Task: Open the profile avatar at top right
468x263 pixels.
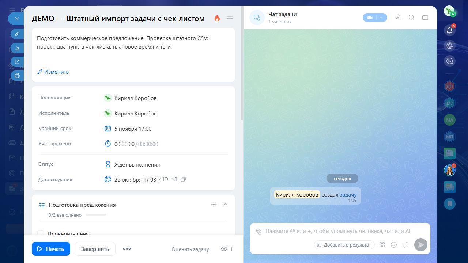Action: point(449,11)
